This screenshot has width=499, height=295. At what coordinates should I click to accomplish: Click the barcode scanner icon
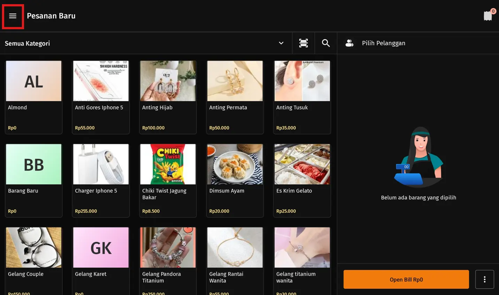click(x=304, y=43)
